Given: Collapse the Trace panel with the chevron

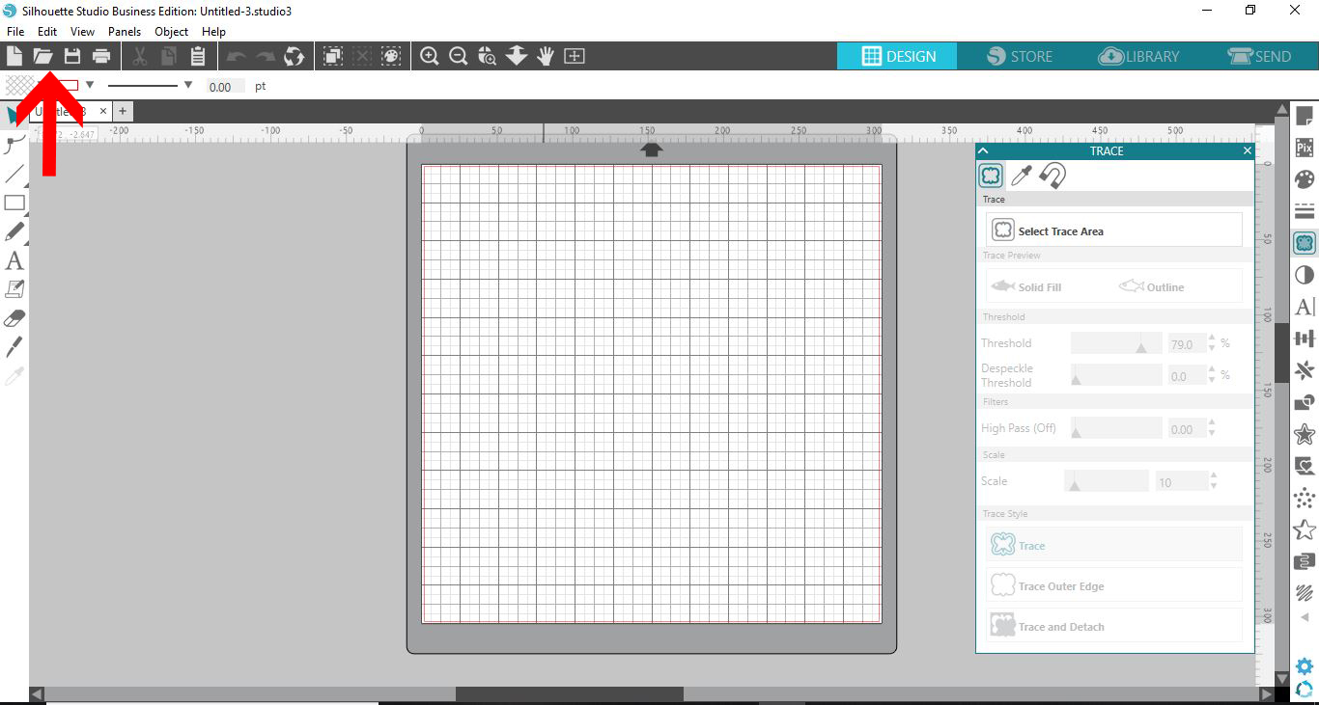Looking at the screenshot, I should click(984, 150).
